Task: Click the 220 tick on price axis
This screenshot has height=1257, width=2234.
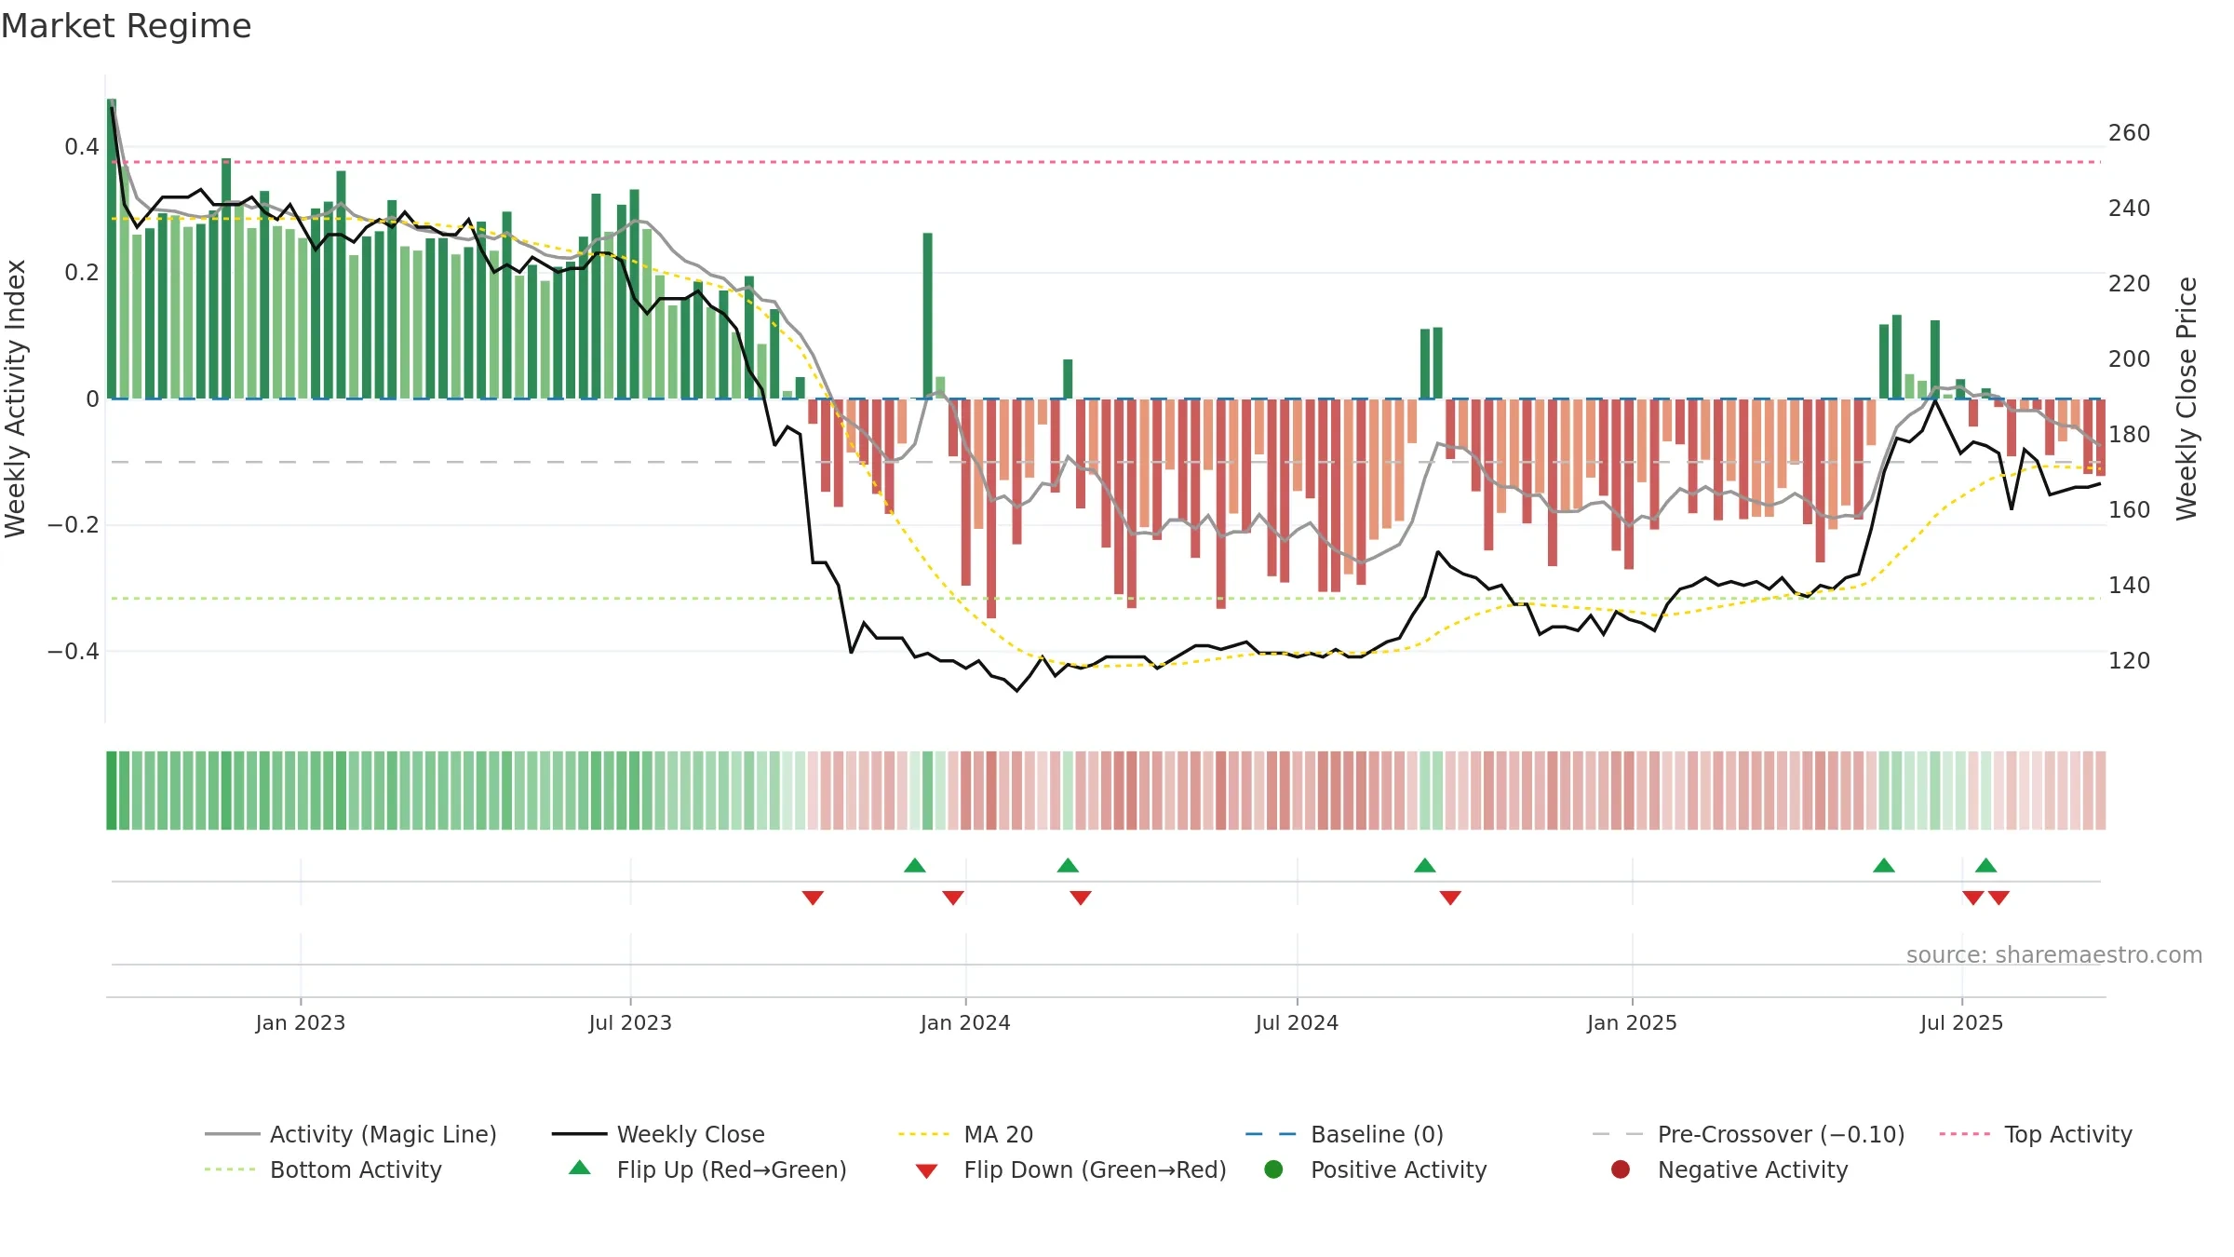Action: (2130, 283)
